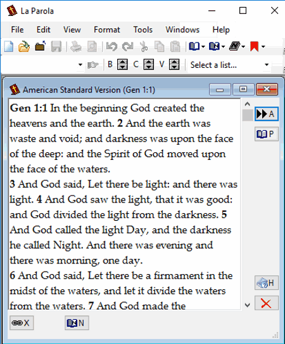Minimize the La Parola main window

click(212, 11)
